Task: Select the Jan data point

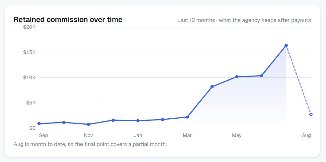Action: (138, 121)
